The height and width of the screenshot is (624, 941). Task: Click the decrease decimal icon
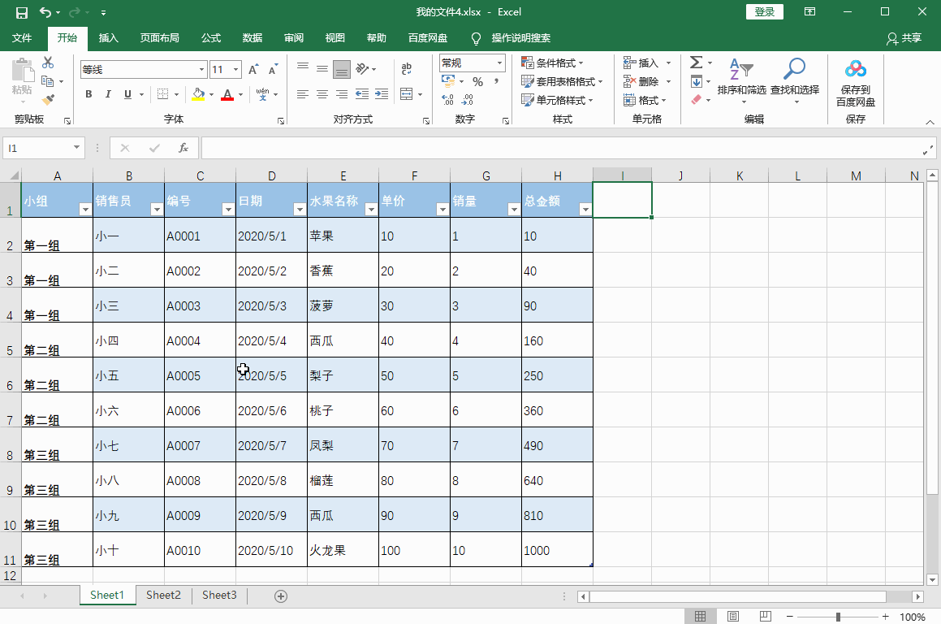tap(468, 100)
